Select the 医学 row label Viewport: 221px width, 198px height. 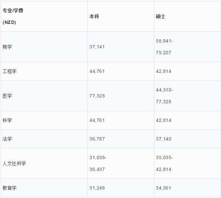(x=7, y=96)
